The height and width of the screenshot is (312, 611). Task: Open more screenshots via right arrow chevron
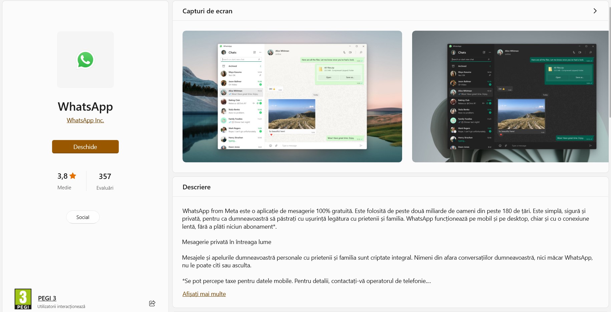[595, 11]
